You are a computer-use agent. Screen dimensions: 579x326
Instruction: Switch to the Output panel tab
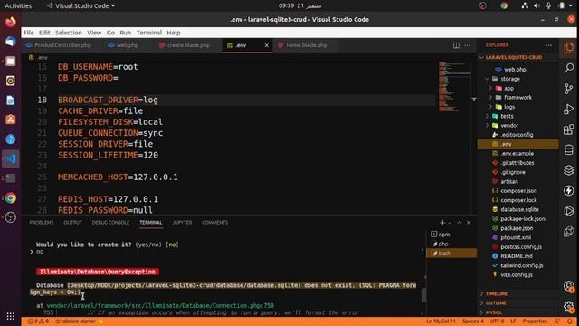coord(72,223)
